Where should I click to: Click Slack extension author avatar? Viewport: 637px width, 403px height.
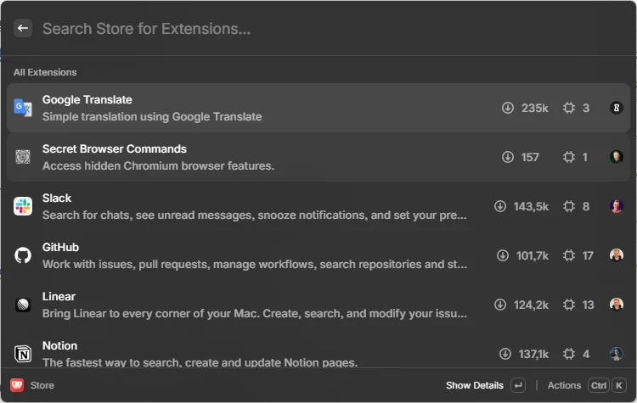(617, 206)
